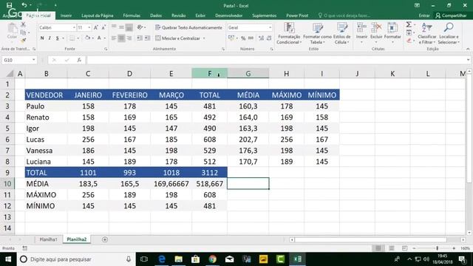
Task: Open the Revisão ribbon tab
Action: (178, 16)
